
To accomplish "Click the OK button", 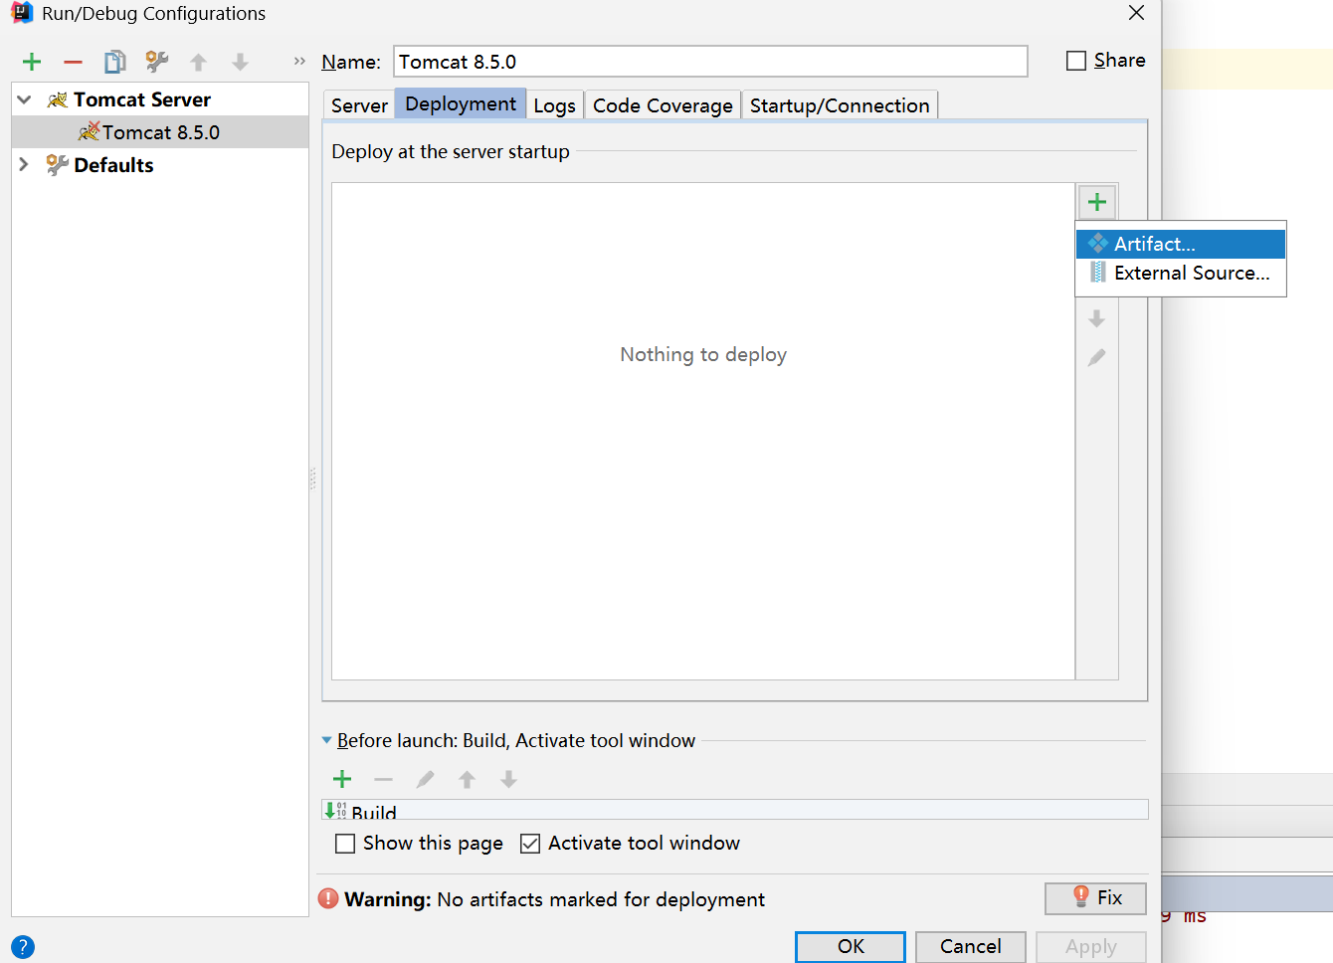I will coord(851,946).
